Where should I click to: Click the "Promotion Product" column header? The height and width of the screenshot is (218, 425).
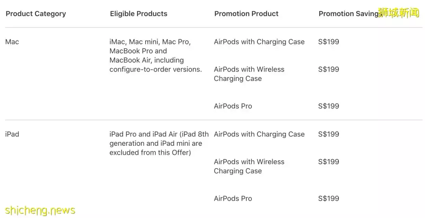(246, 14)
